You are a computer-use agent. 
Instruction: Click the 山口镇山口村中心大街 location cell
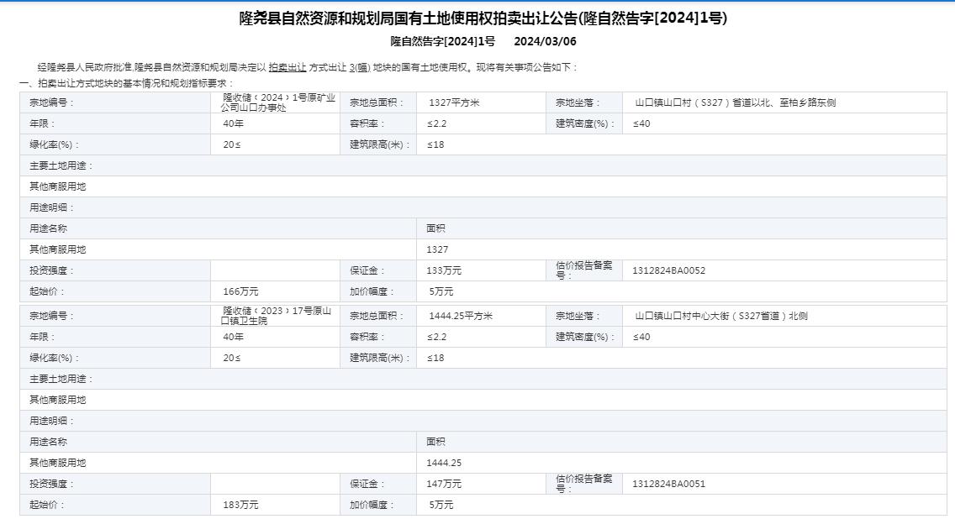click(x=721, y=316)
